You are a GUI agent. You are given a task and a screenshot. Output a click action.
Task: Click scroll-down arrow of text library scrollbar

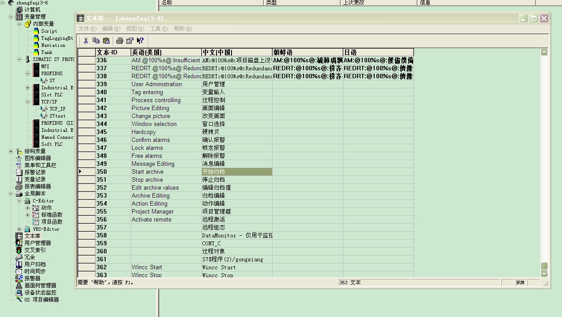coord(544,273)
